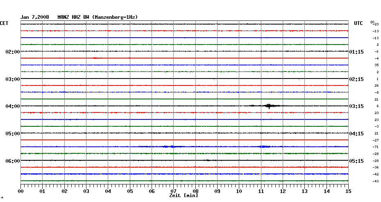
Task: Click the seismic event burst on the 04:00 trace
Action: coord(269,106)
